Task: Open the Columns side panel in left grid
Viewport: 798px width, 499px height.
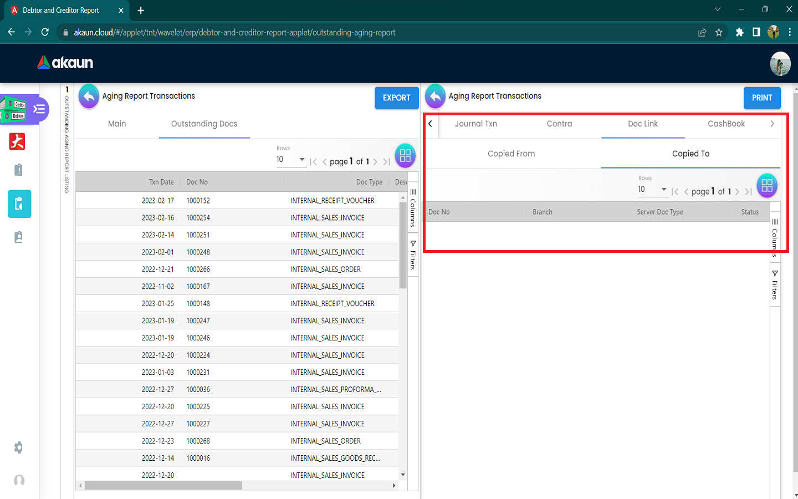Action: coord(413,208)
